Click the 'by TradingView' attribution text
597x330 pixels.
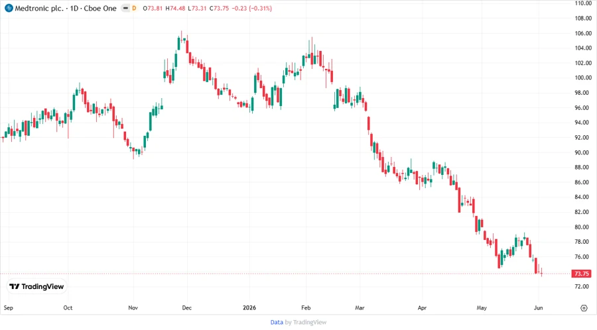click(306, 323)
